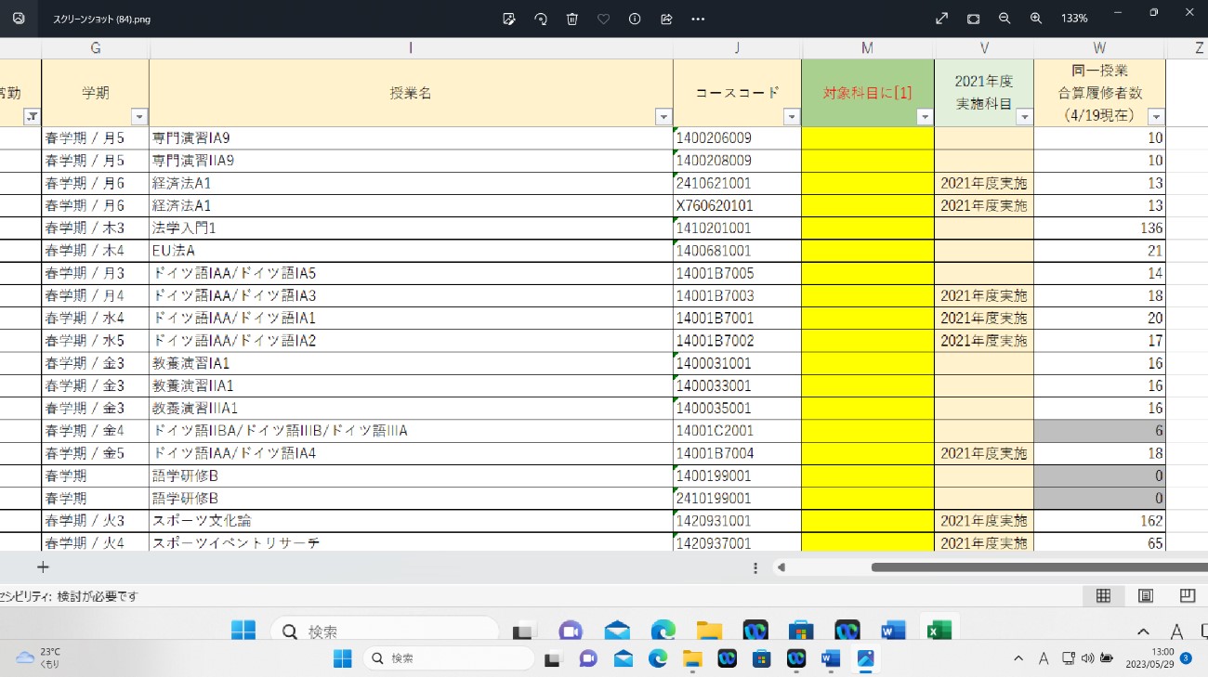Switch to Normal view in the Excel status bar

pyautogui.click(x=1103, y=596)
